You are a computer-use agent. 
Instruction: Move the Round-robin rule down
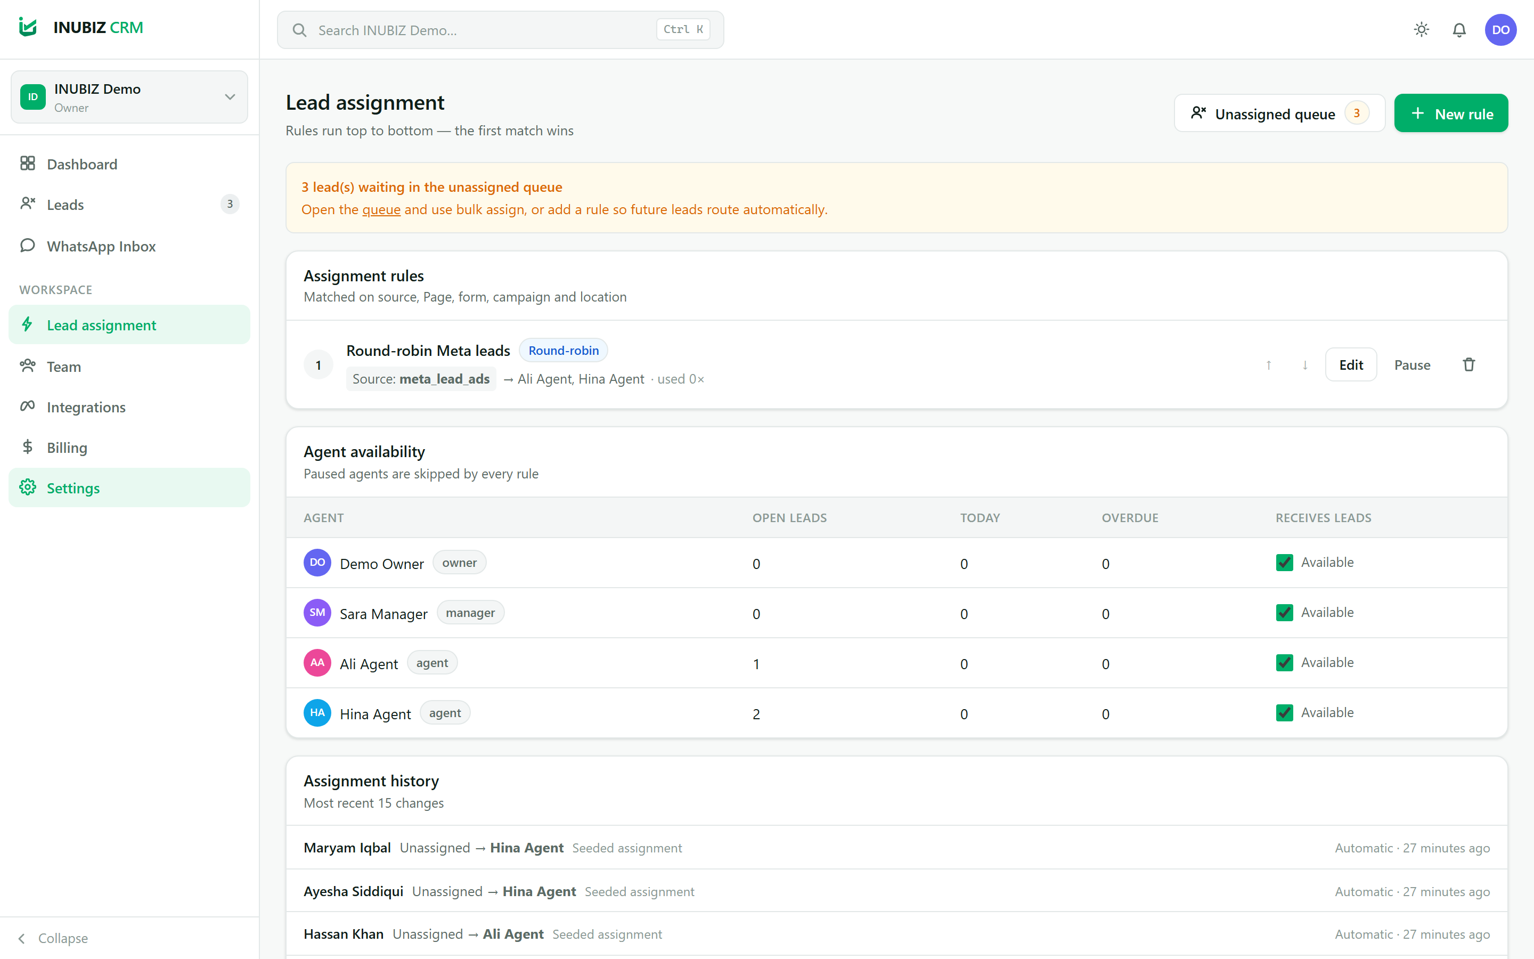1305,365
